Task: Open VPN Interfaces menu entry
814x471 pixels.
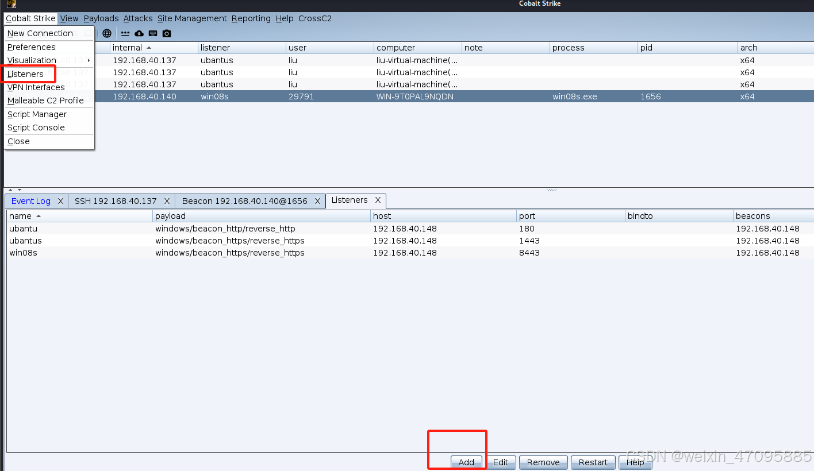Action: 49,87
